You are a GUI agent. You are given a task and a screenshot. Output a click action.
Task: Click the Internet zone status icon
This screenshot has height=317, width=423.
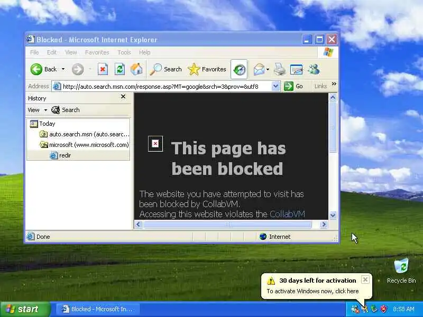[x=263, y=237]
